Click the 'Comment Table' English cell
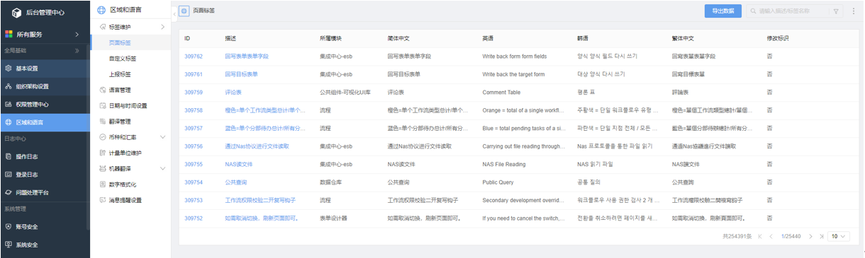Viewport: 865px width, 258px height. click(501, 92)
